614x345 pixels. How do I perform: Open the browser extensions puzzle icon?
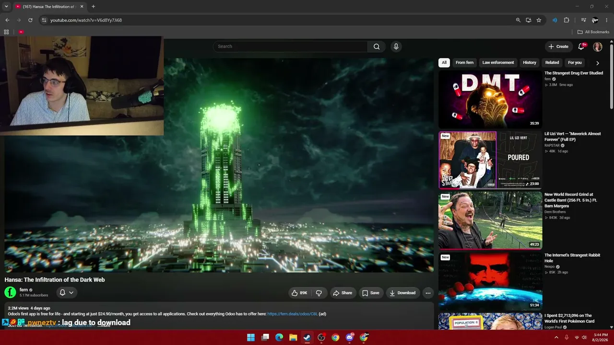click(567, 20)
